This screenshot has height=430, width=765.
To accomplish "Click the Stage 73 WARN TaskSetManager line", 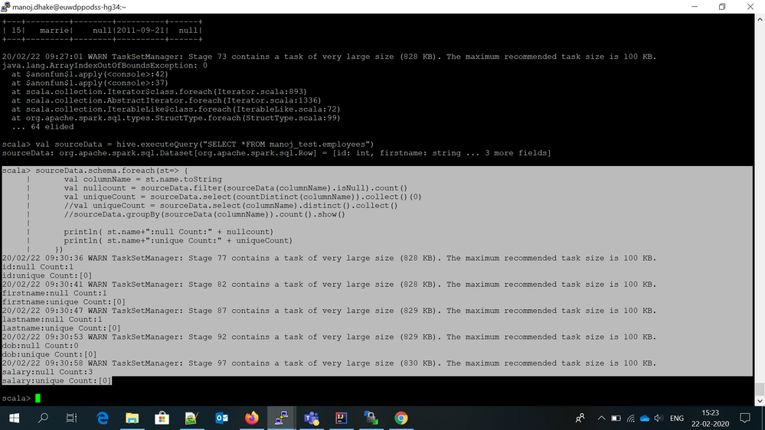I will (329, 57).
